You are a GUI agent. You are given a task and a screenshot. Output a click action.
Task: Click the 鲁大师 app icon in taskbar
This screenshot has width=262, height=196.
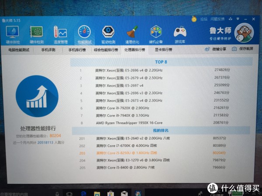coord(138,193)
